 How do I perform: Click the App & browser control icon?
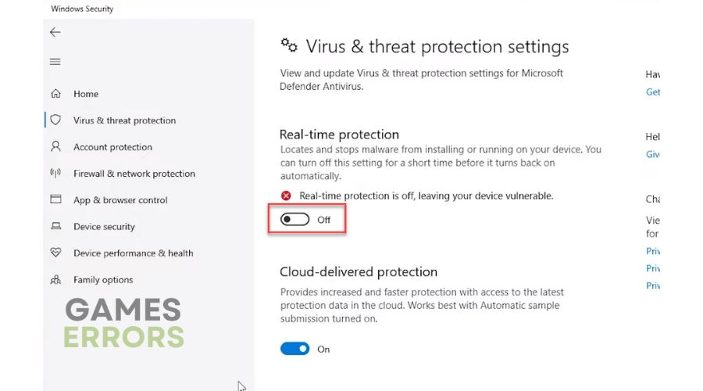[x=55, y=200]
